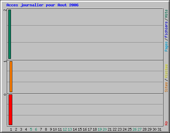
Task: Click green day label 26
Action: [x=134, y=129]
